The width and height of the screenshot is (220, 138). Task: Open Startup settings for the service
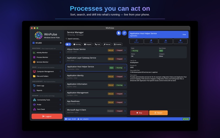coord(180,41)
